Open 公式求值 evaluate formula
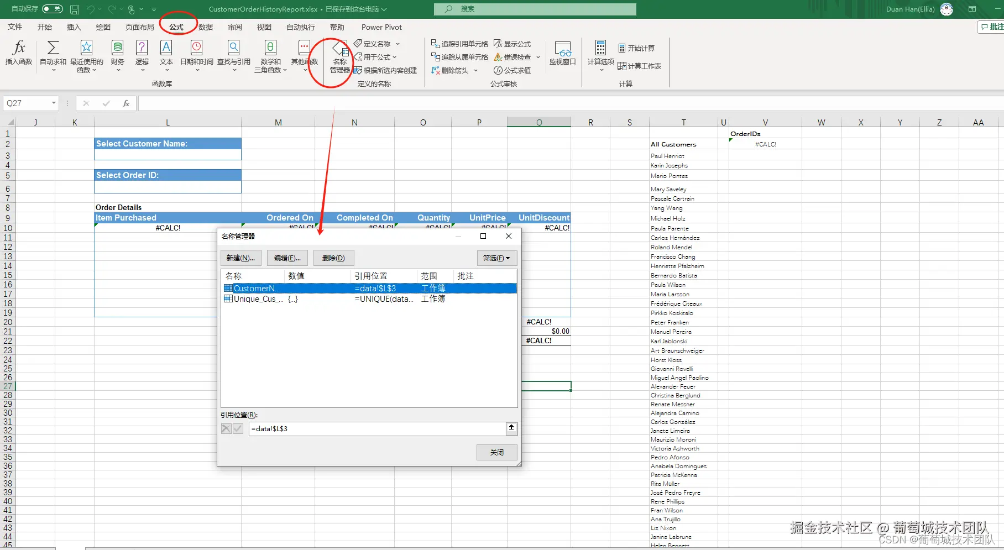The image size is (1004, 550). pyautogui.click(x=512, y=70)
